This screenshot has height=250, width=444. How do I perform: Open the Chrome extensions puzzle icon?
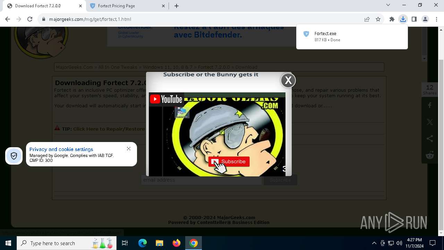(x=392, y=19)
